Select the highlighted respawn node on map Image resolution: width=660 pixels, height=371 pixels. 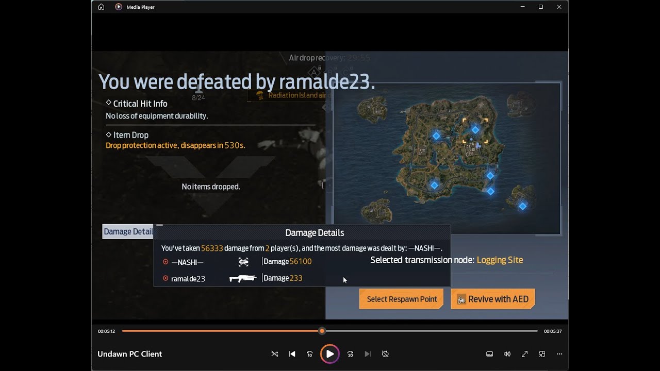click(475, 129)
